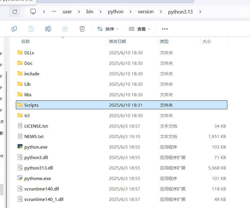Select the NEWS.txt file name
Image resolution: width=250 pixels, height=208 pixels.
pos(34,136)
